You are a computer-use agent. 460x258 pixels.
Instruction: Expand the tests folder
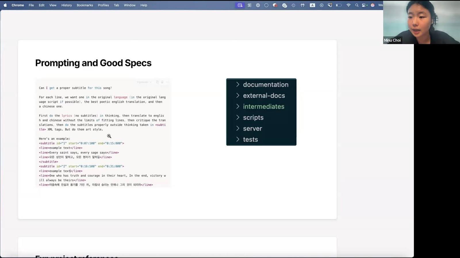tap(237, 139)
